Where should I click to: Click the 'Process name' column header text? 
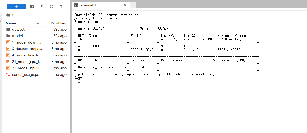(x=172, y=60)
